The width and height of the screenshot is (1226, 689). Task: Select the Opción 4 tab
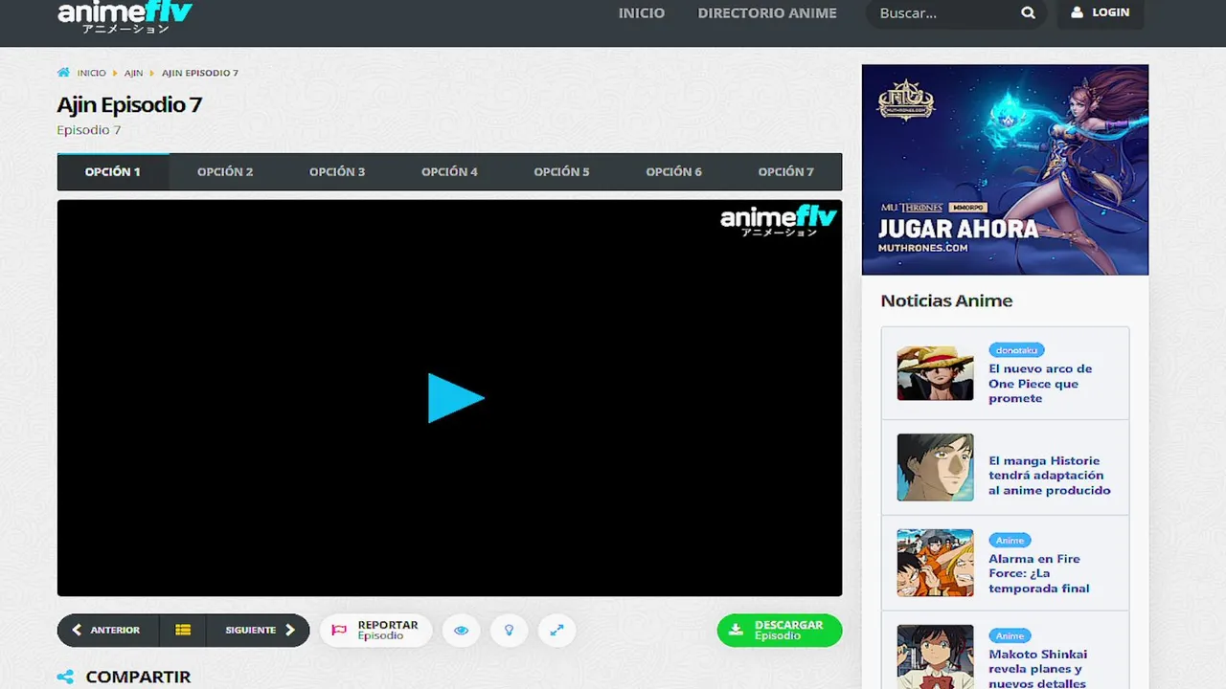(x=449, y=172)
